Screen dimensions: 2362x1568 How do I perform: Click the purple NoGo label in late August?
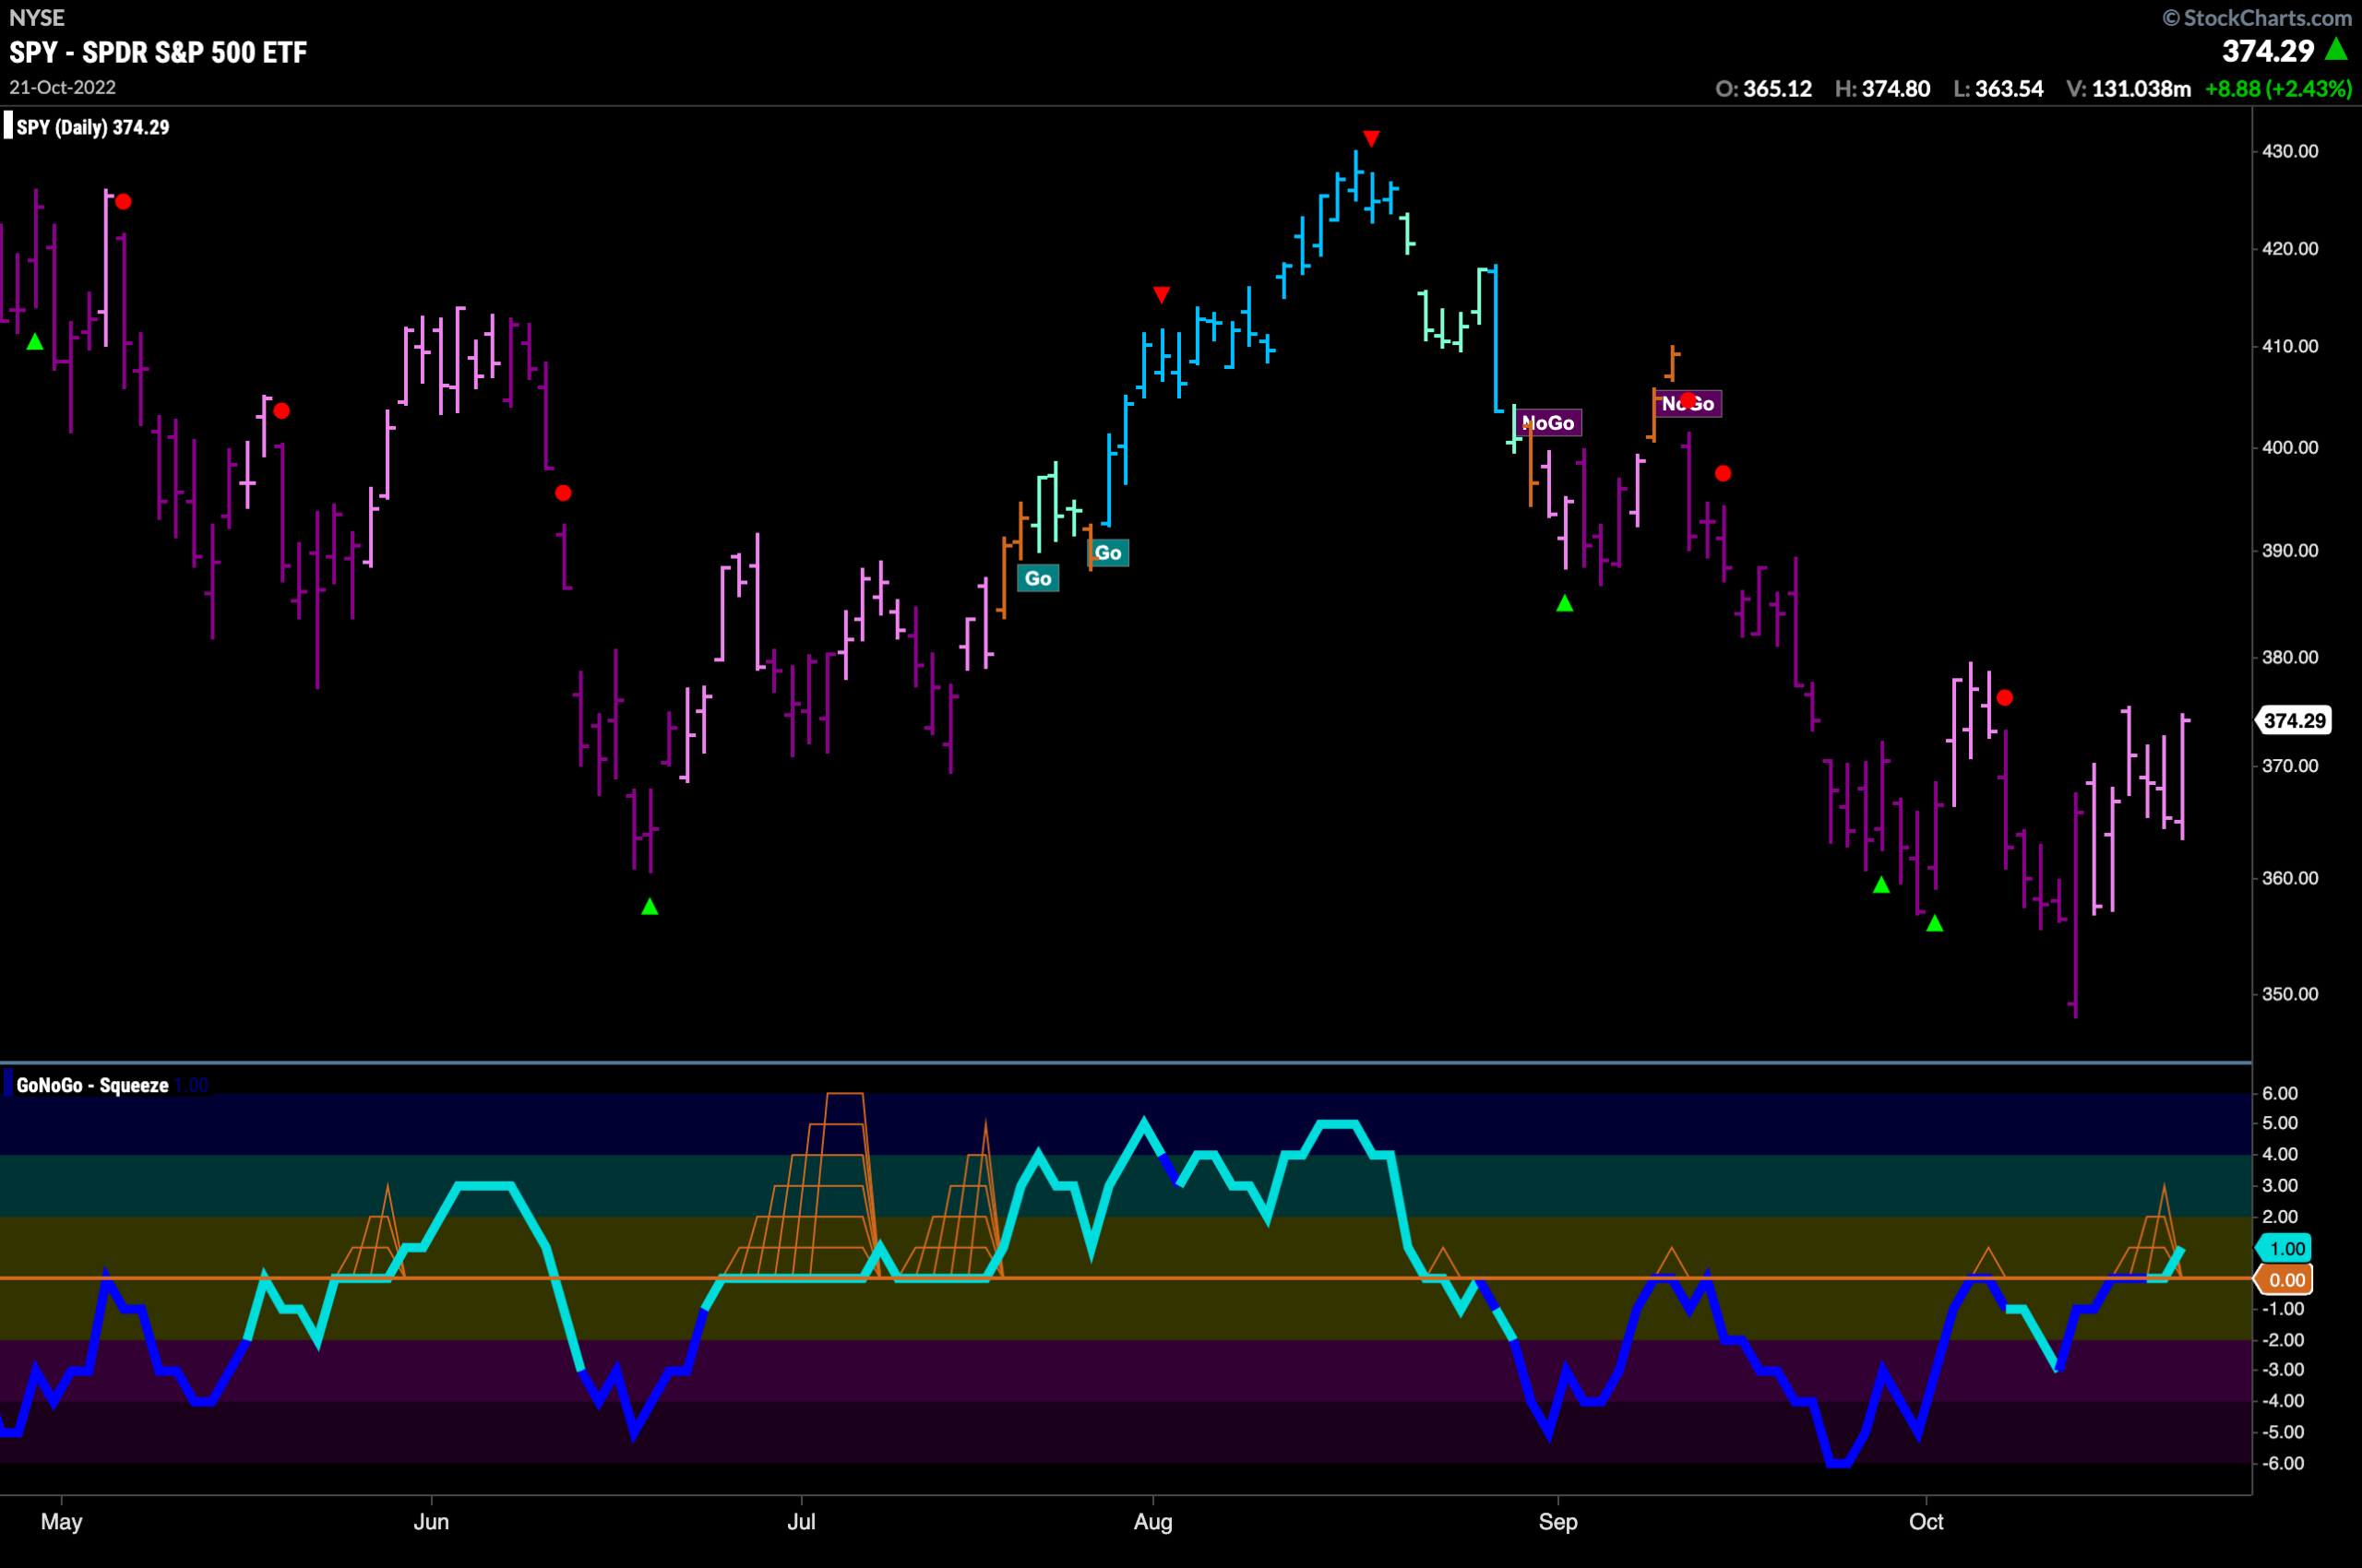point(1548,423)
